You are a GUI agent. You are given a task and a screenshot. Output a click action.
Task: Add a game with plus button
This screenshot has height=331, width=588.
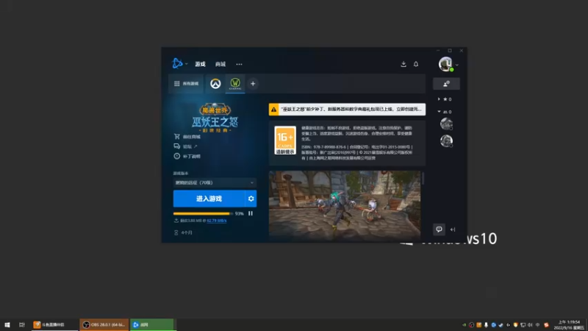(253, 84)
